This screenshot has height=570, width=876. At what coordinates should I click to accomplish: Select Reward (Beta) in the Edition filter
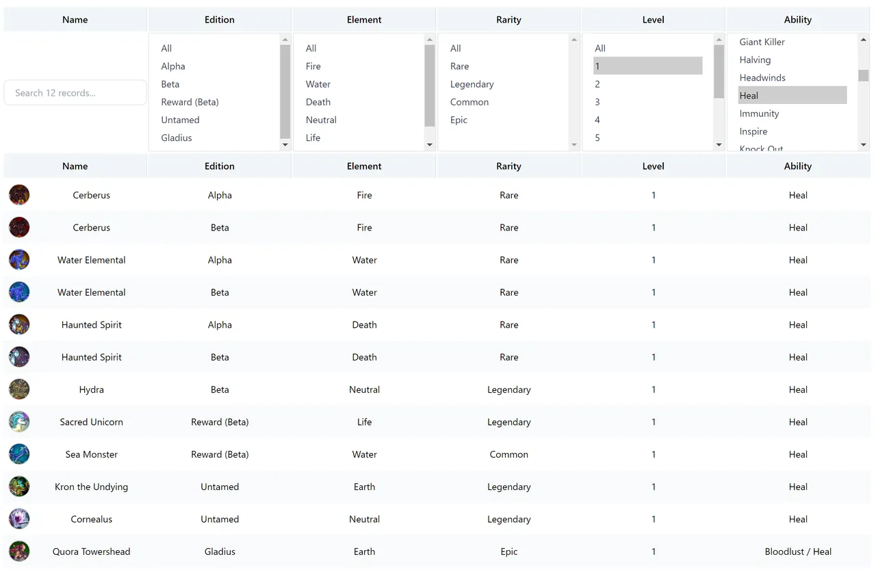coord(216,102)
